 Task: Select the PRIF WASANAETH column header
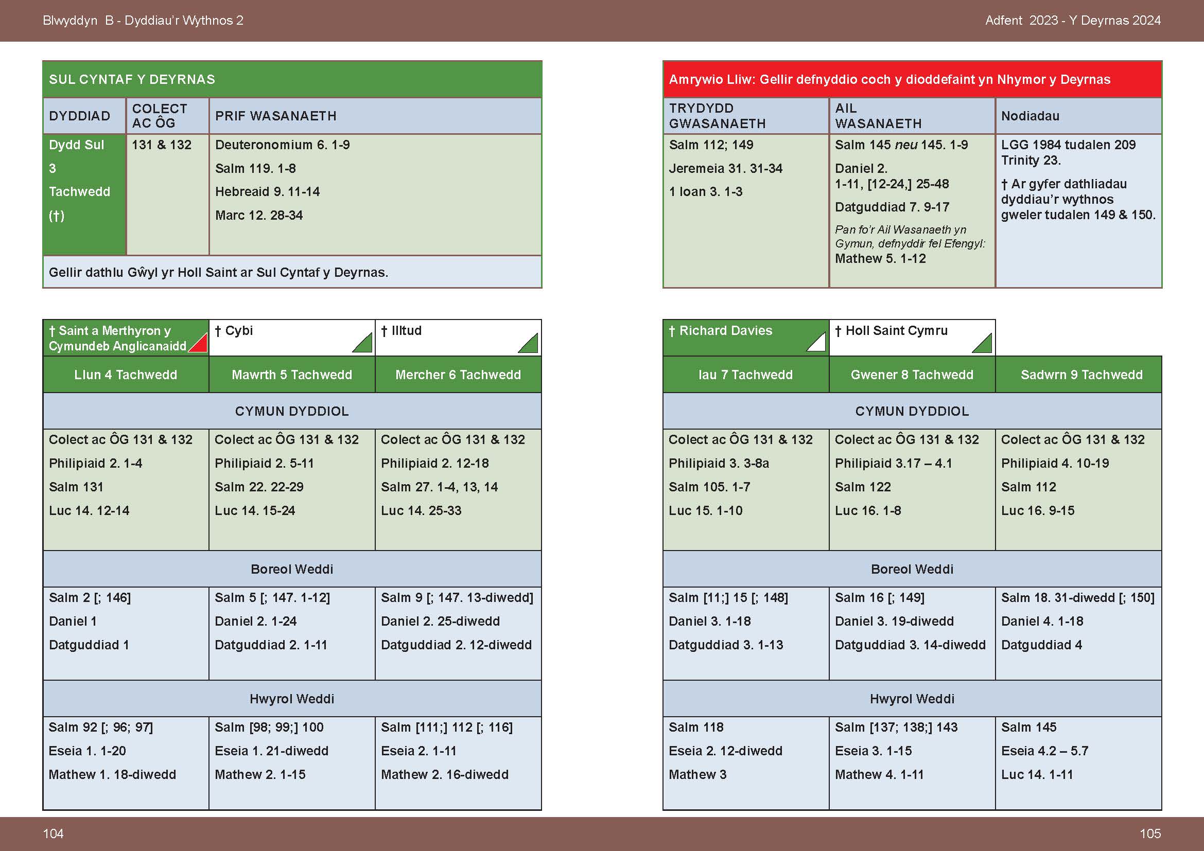pyautogui.click(x=276, y=116)
